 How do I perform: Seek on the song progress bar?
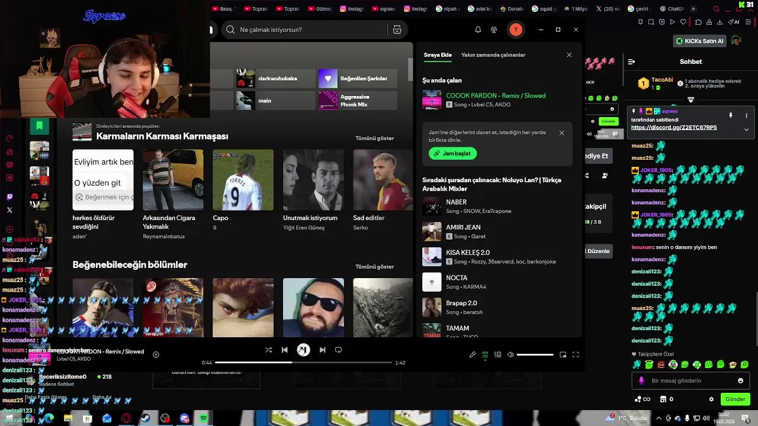click(x=303, y=363)
